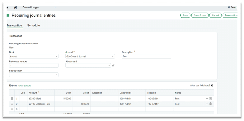The image size is (244, 121).
Task: Click the 1,500.00 credit cell in row 2
Action: [82, 104]
